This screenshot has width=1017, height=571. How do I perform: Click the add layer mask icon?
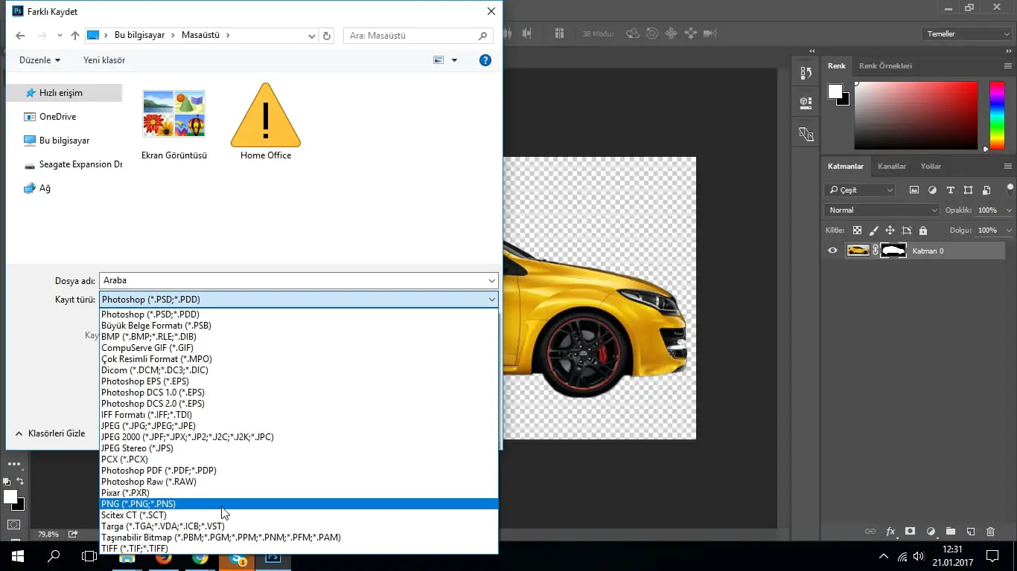pos(910,532)
